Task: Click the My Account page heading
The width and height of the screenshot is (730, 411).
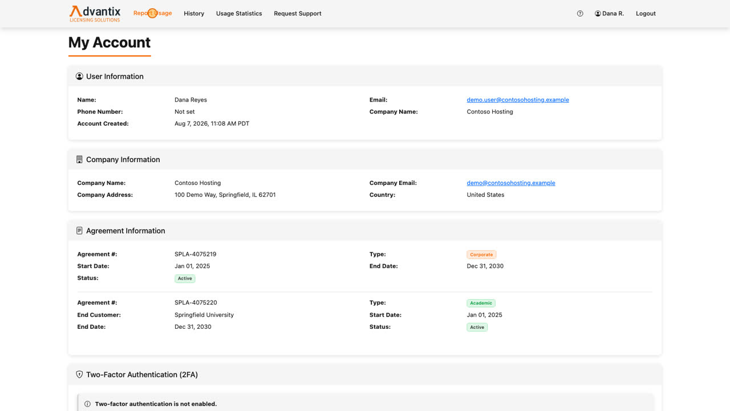Action: click(109, 43)
